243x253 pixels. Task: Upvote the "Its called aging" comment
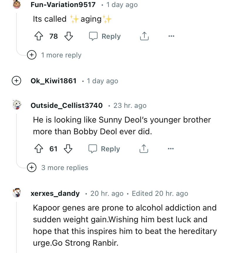pos(39,36)
